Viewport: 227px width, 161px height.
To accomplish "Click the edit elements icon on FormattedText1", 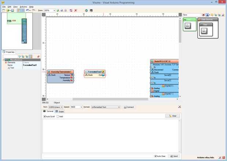I will [103, 72].
